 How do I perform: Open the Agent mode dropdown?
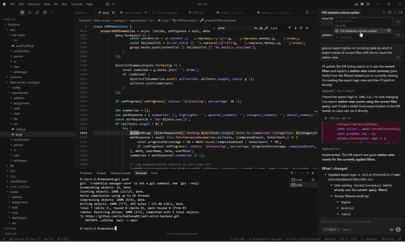pyautogui.click(x=331, y=229)
